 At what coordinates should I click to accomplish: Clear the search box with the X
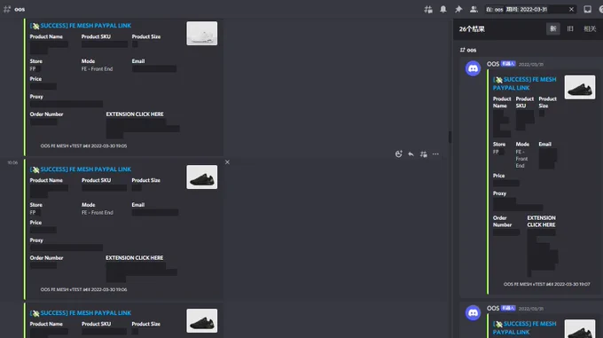coord(571,9)
